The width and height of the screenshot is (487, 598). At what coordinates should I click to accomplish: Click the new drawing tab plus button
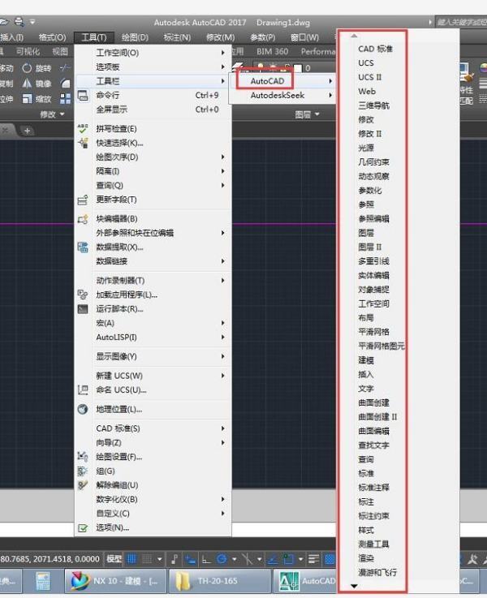pyautogui.click(x=27, y=131)
